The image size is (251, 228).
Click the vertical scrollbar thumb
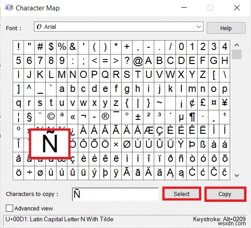pos(237,54)
